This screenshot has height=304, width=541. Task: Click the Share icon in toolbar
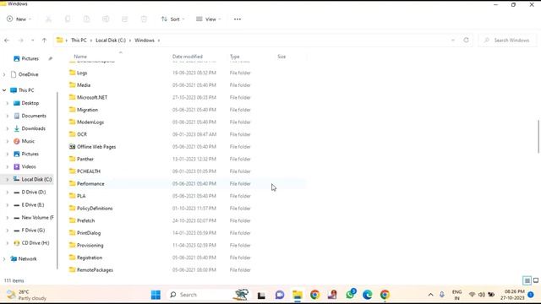click(124, 19)
